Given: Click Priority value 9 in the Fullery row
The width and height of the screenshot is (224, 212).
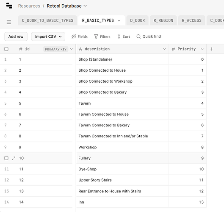Looking at the screenshot, I should [188, 158].
